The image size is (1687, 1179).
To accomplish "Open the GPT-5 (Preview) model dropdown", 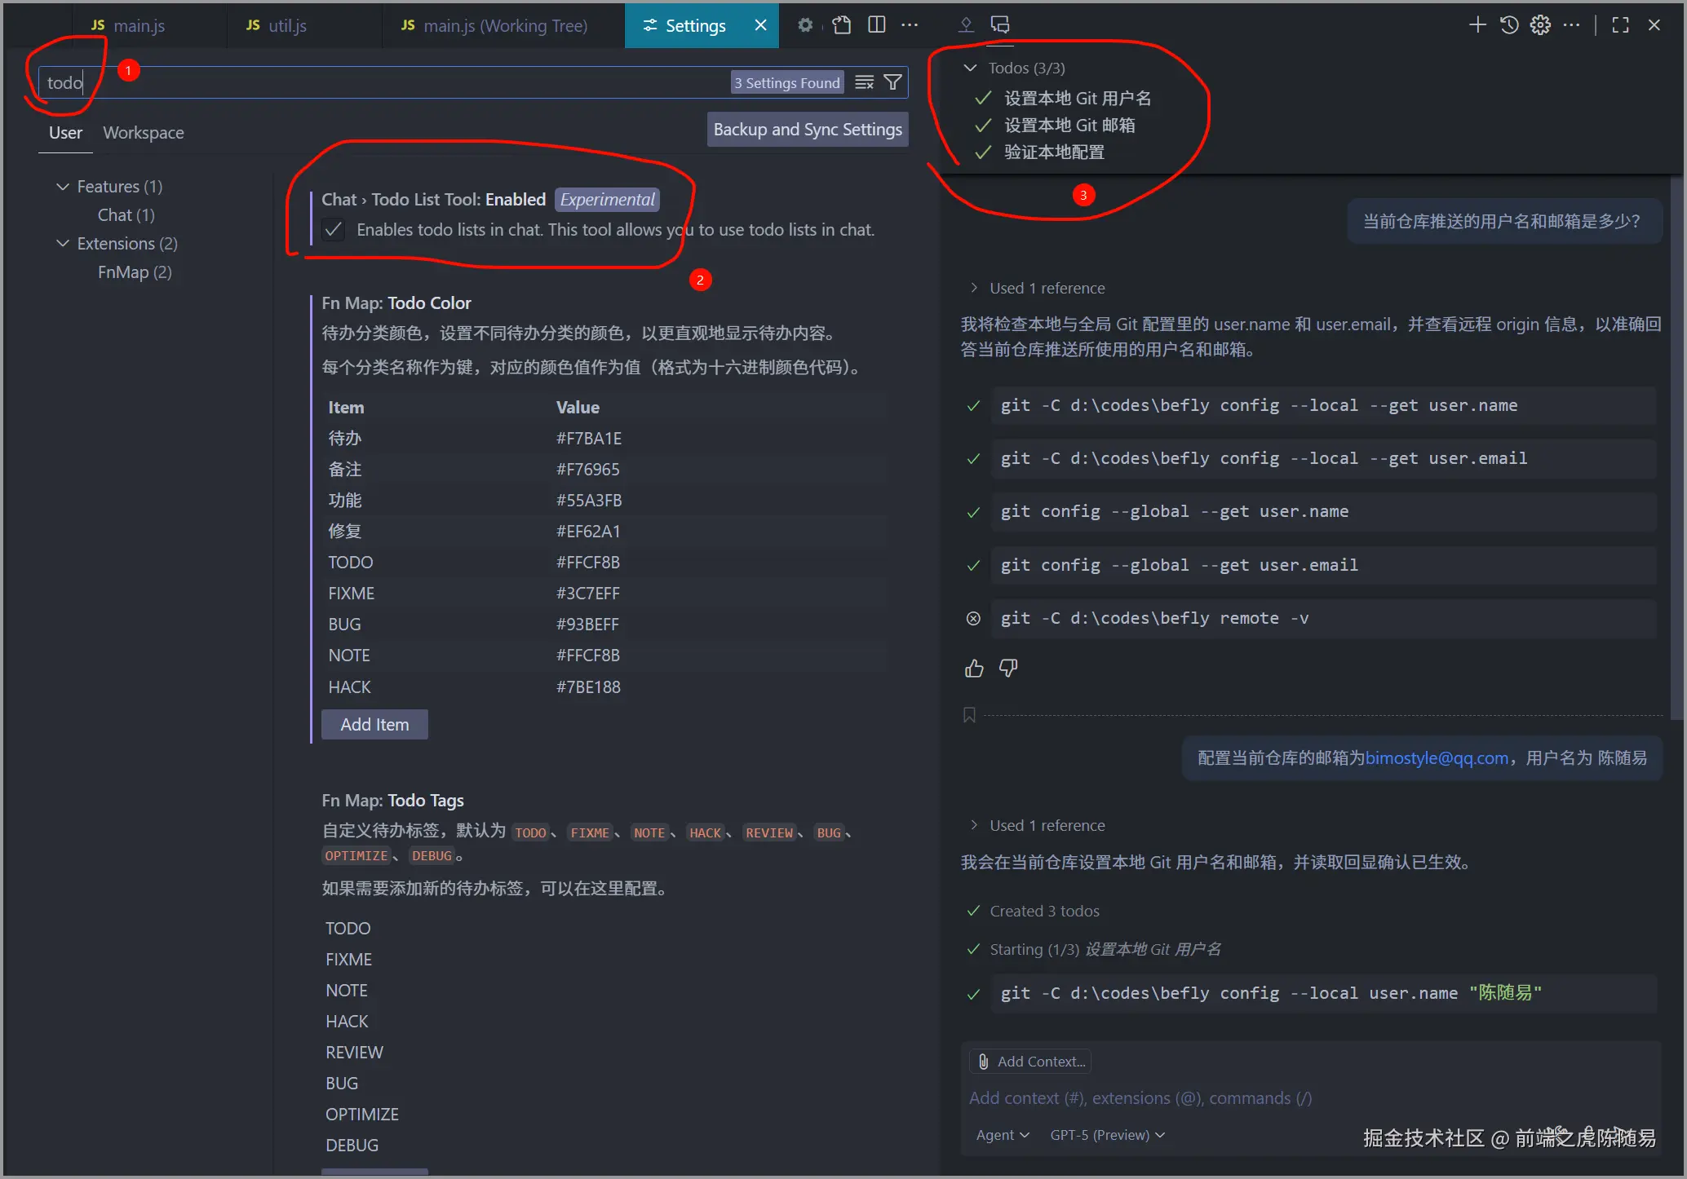I will coord(1106,1134).
